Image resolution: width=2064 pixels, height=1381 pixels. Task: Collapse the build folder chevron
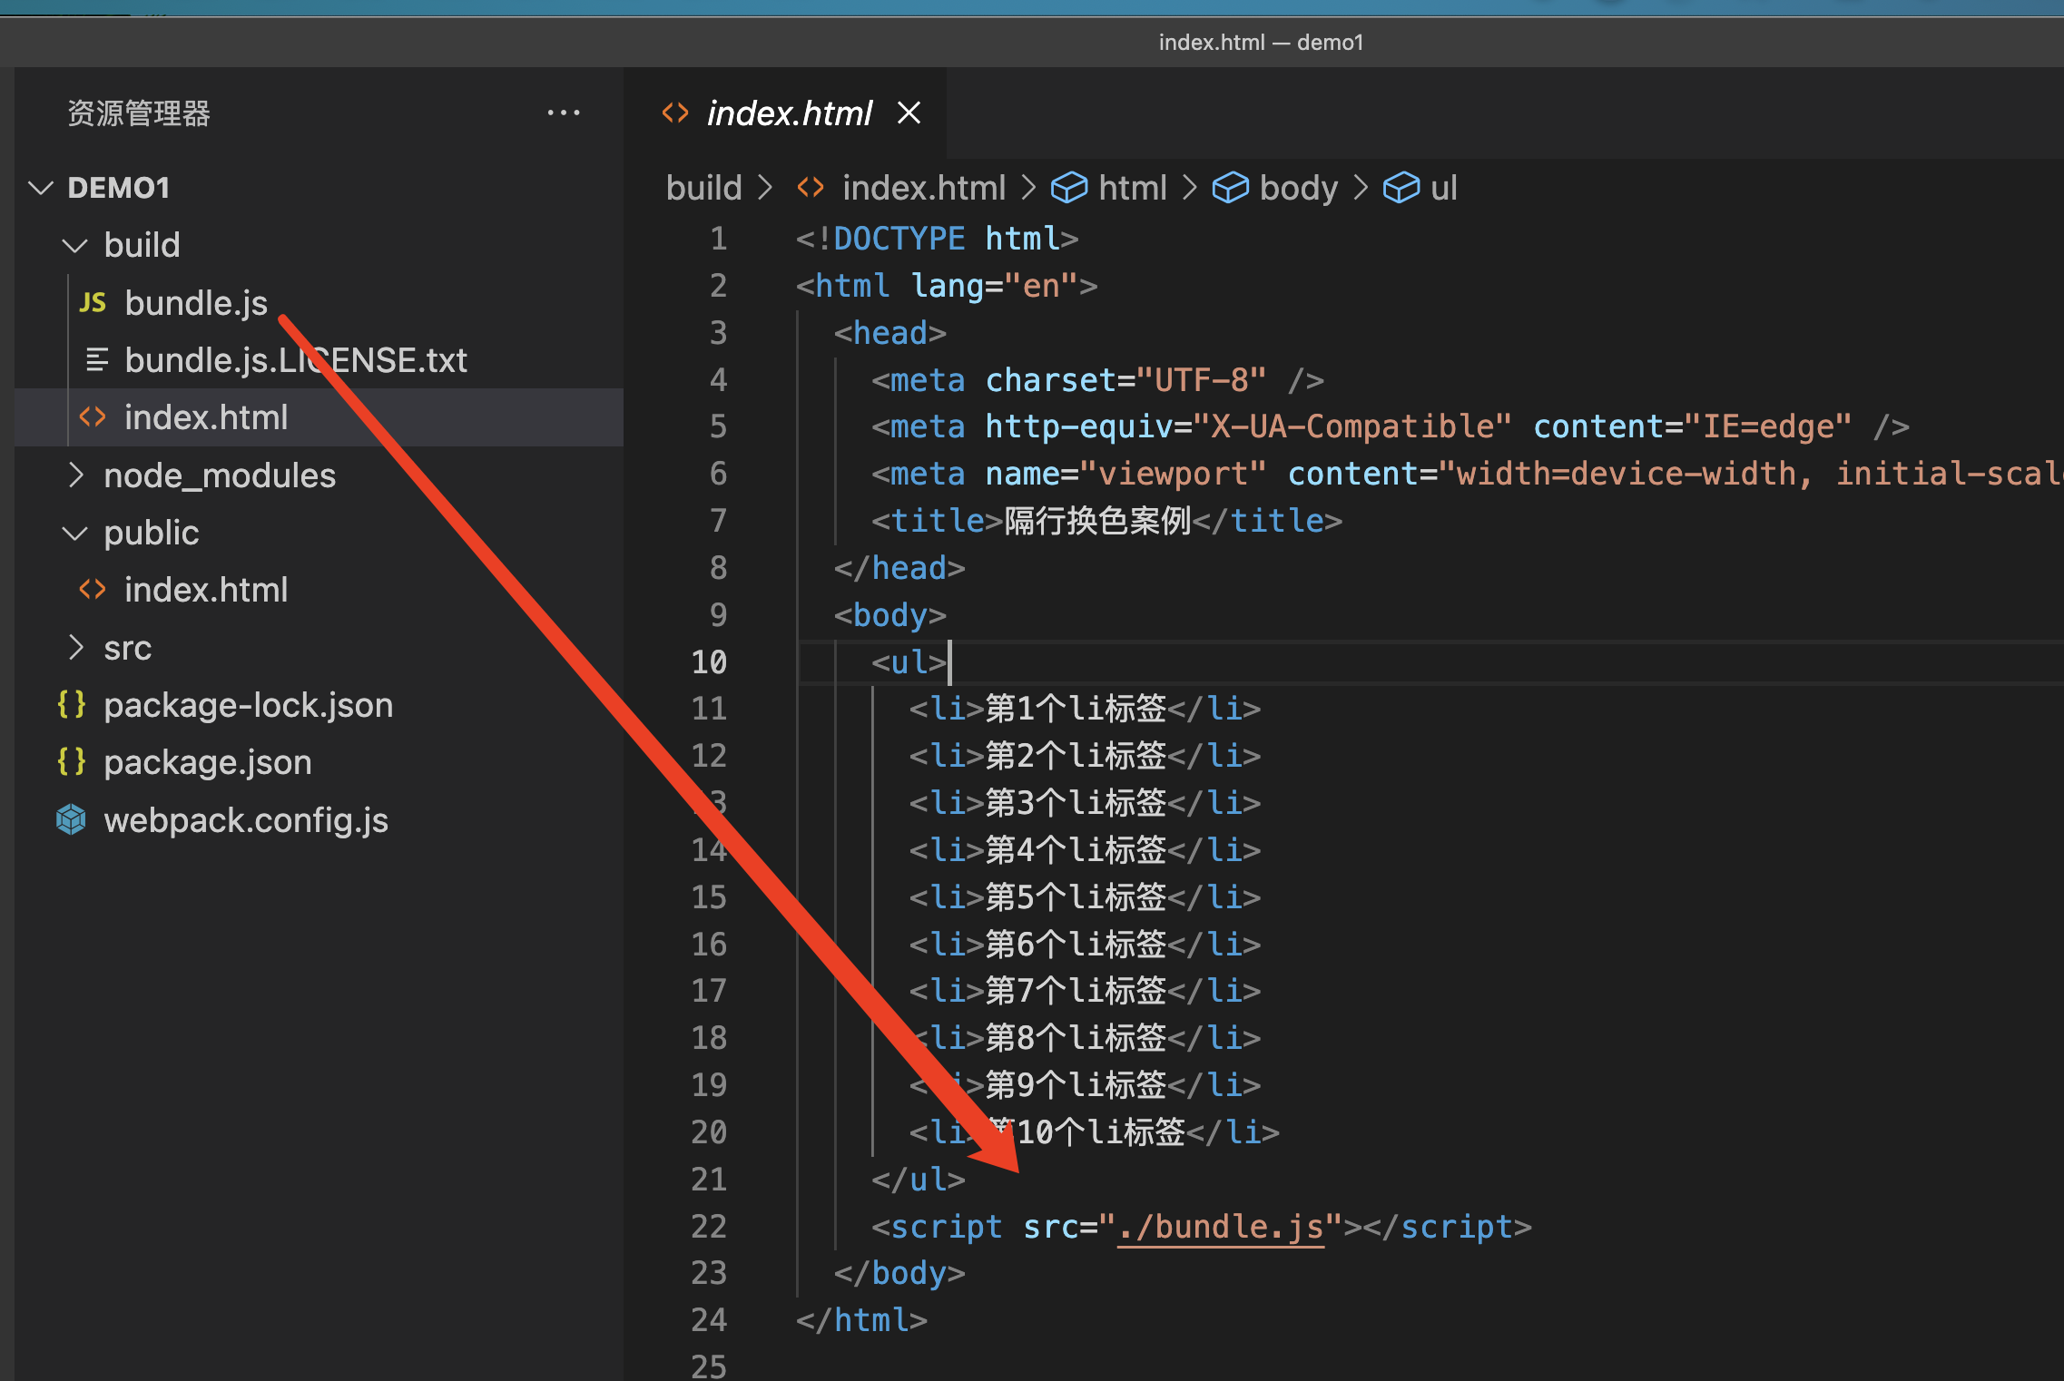74,245
